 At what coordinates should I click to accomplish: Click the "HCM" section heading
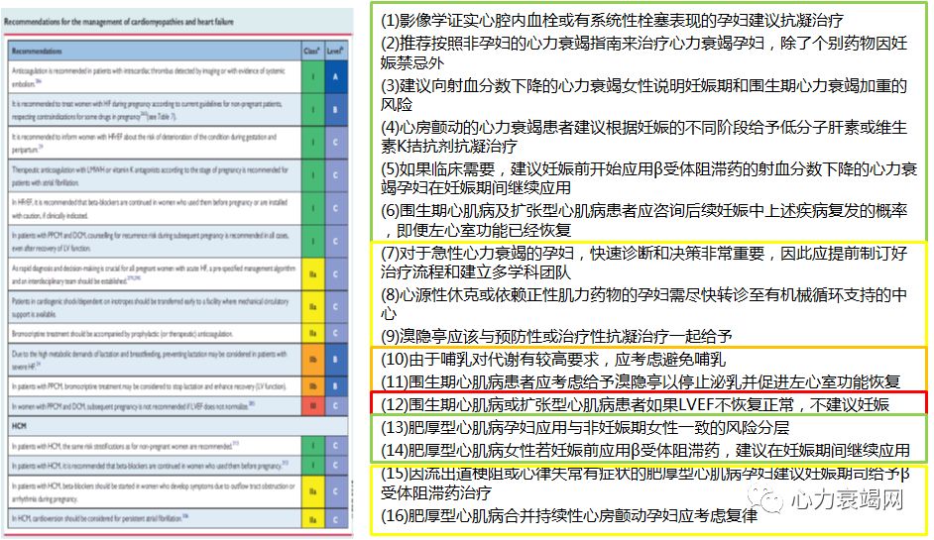click(x=19, y=426)
